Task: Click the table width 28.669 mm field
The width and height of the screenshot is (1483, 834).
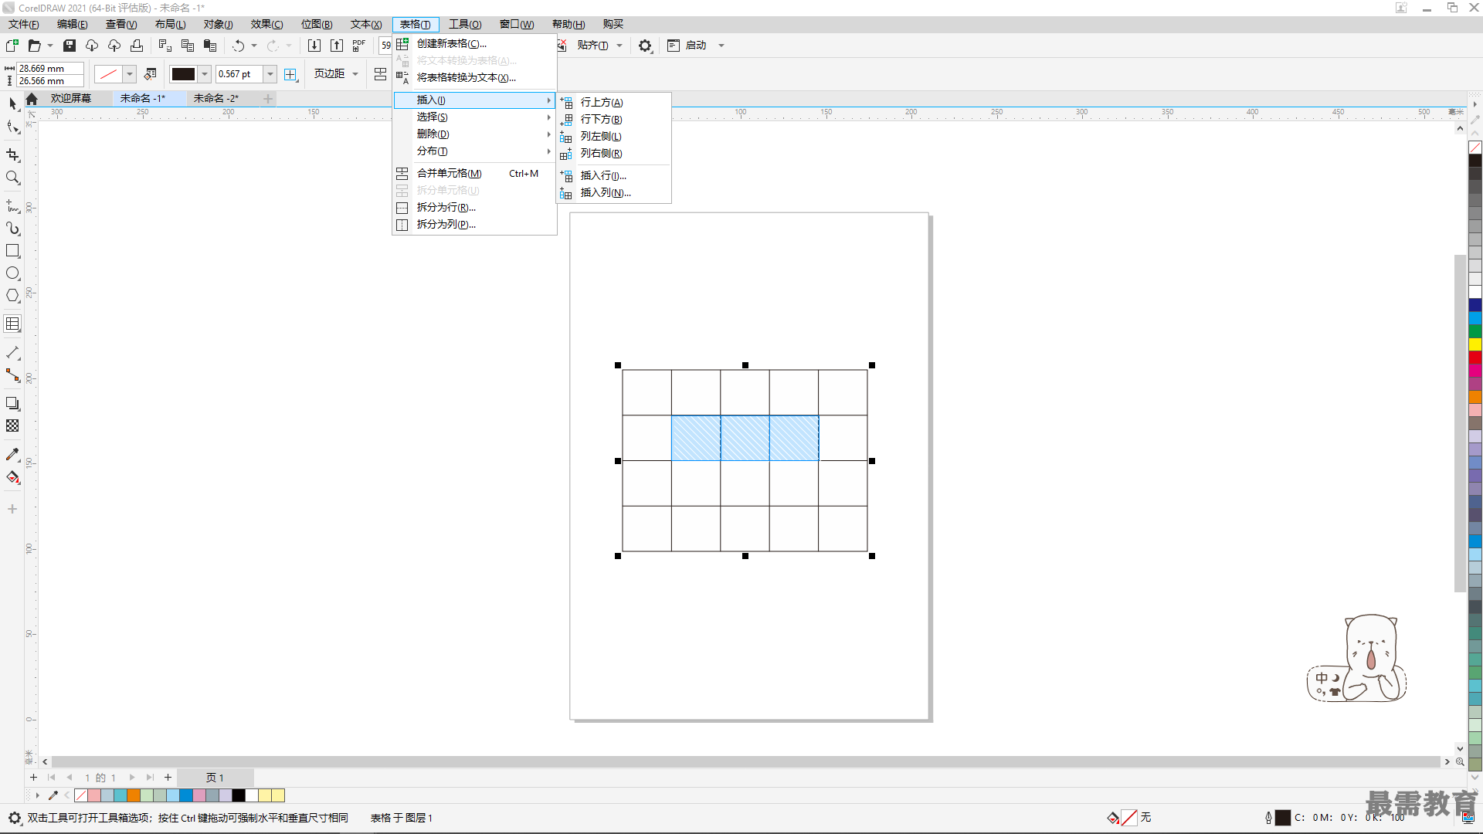Action: [50, 69]
